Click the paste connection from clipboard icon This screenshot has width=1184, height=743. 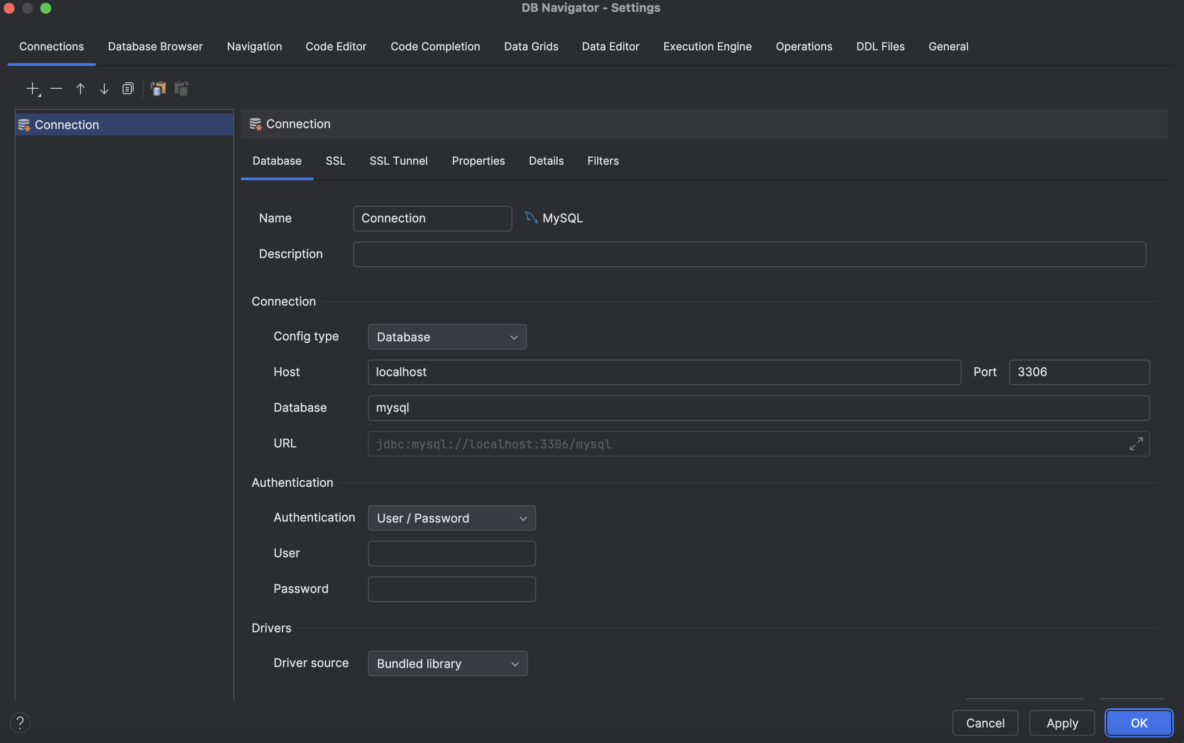[x=182, y=88]
